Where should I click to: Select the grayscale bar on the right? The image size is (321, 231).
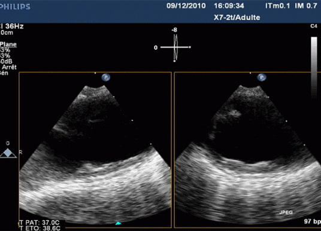tap(314, 68)
